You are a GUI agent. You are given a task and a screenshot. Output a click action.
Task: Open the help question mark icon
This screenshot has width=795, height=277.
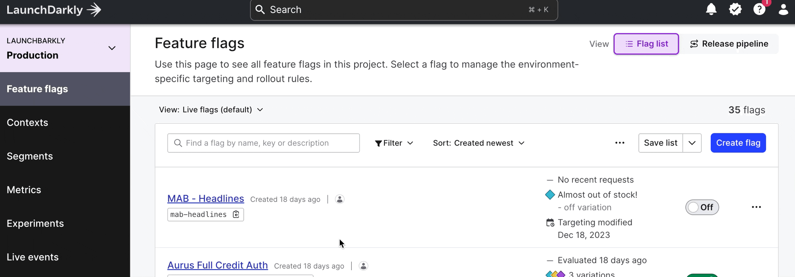(759, 10)
